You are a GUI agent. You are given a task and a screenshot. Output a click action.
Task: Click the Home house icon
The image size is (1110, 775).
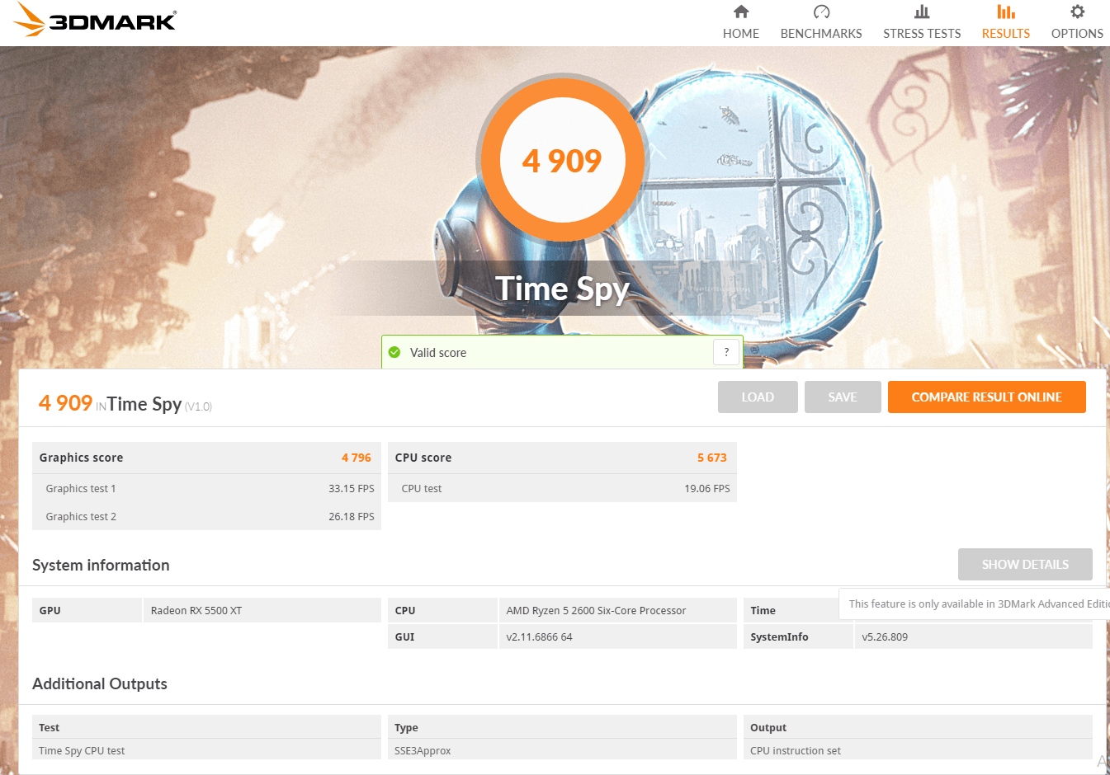click(741, 12)
